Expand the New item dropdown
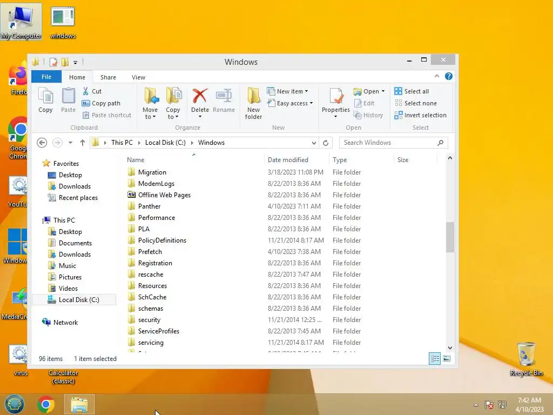This screenshot has width=553, height=415. click(x=306, y=91)
